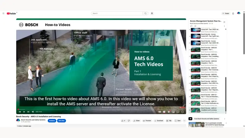Toggle the autoplay switch in player
Screen dimensions: 245x138
159,112
